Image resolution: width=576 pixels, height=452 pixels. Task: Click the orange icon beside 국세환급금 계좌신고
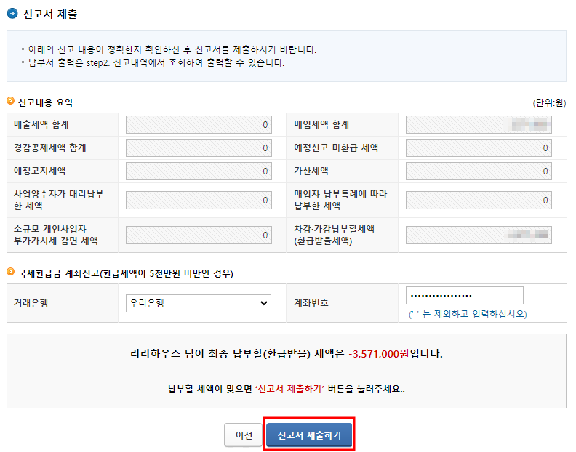[11, 272]
